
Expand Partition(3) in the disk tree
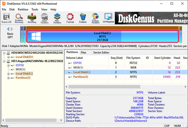[8, 78]
